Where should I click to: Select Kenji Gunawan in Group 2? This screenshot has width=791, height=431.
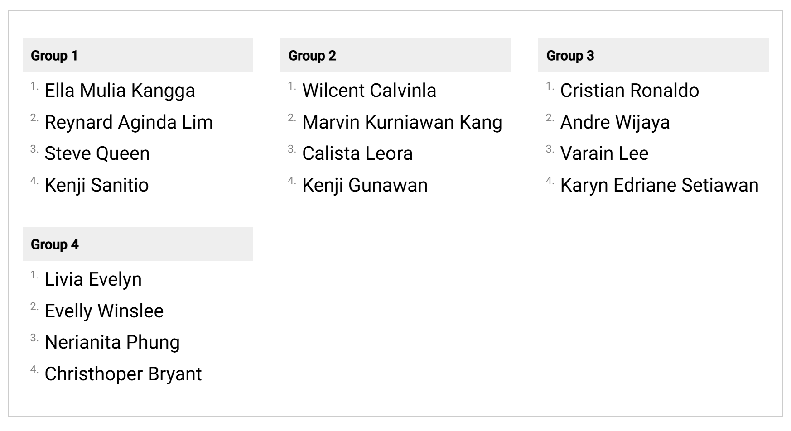[365, 185]
